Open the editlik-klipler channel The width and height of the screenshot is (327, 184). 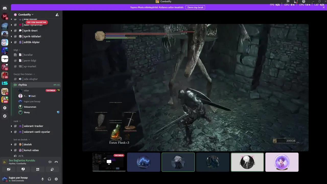(37, 42)
